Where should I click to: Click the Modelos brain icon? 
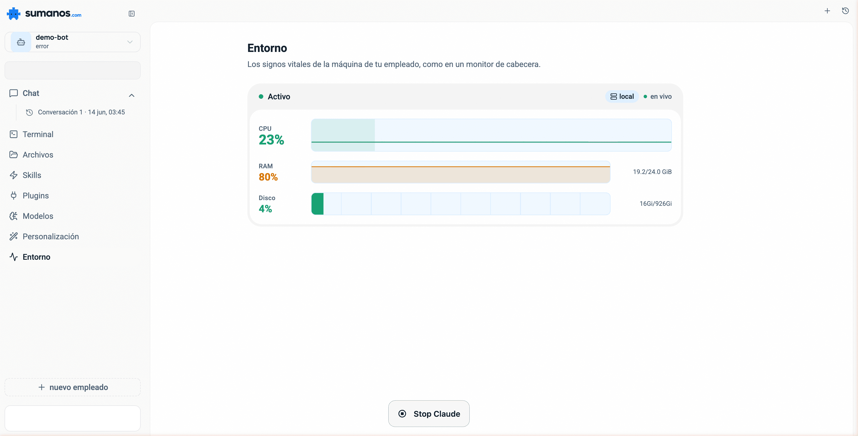click(14, 216)
